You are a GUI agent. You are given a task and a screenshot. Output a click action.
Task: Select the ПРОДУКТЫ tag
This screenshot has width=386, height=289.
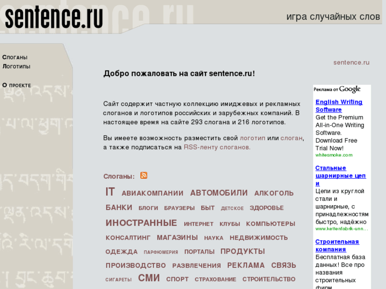click(243, 251)
